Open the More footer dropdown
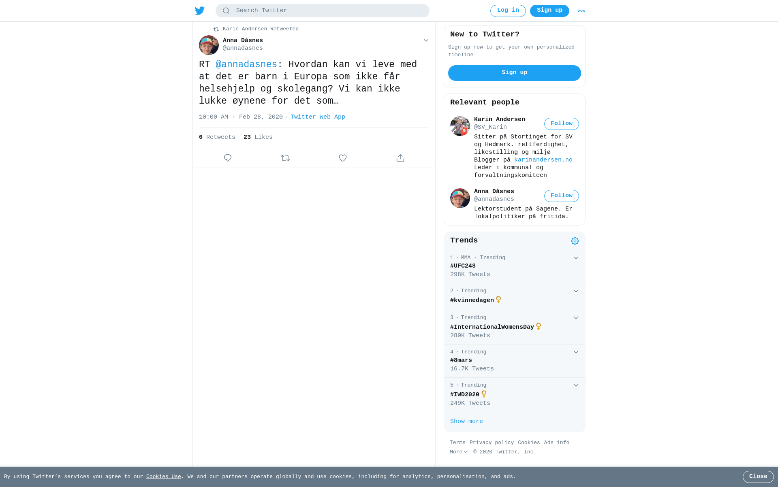 coord(459,452)
